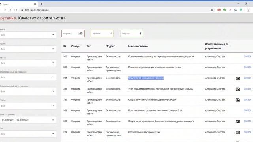Open the green Evernote extension icon
The image size is (253, 142).
(225, 10)
